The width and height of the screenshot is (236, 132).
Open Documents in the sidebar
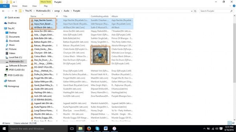(x=14, y=37)
